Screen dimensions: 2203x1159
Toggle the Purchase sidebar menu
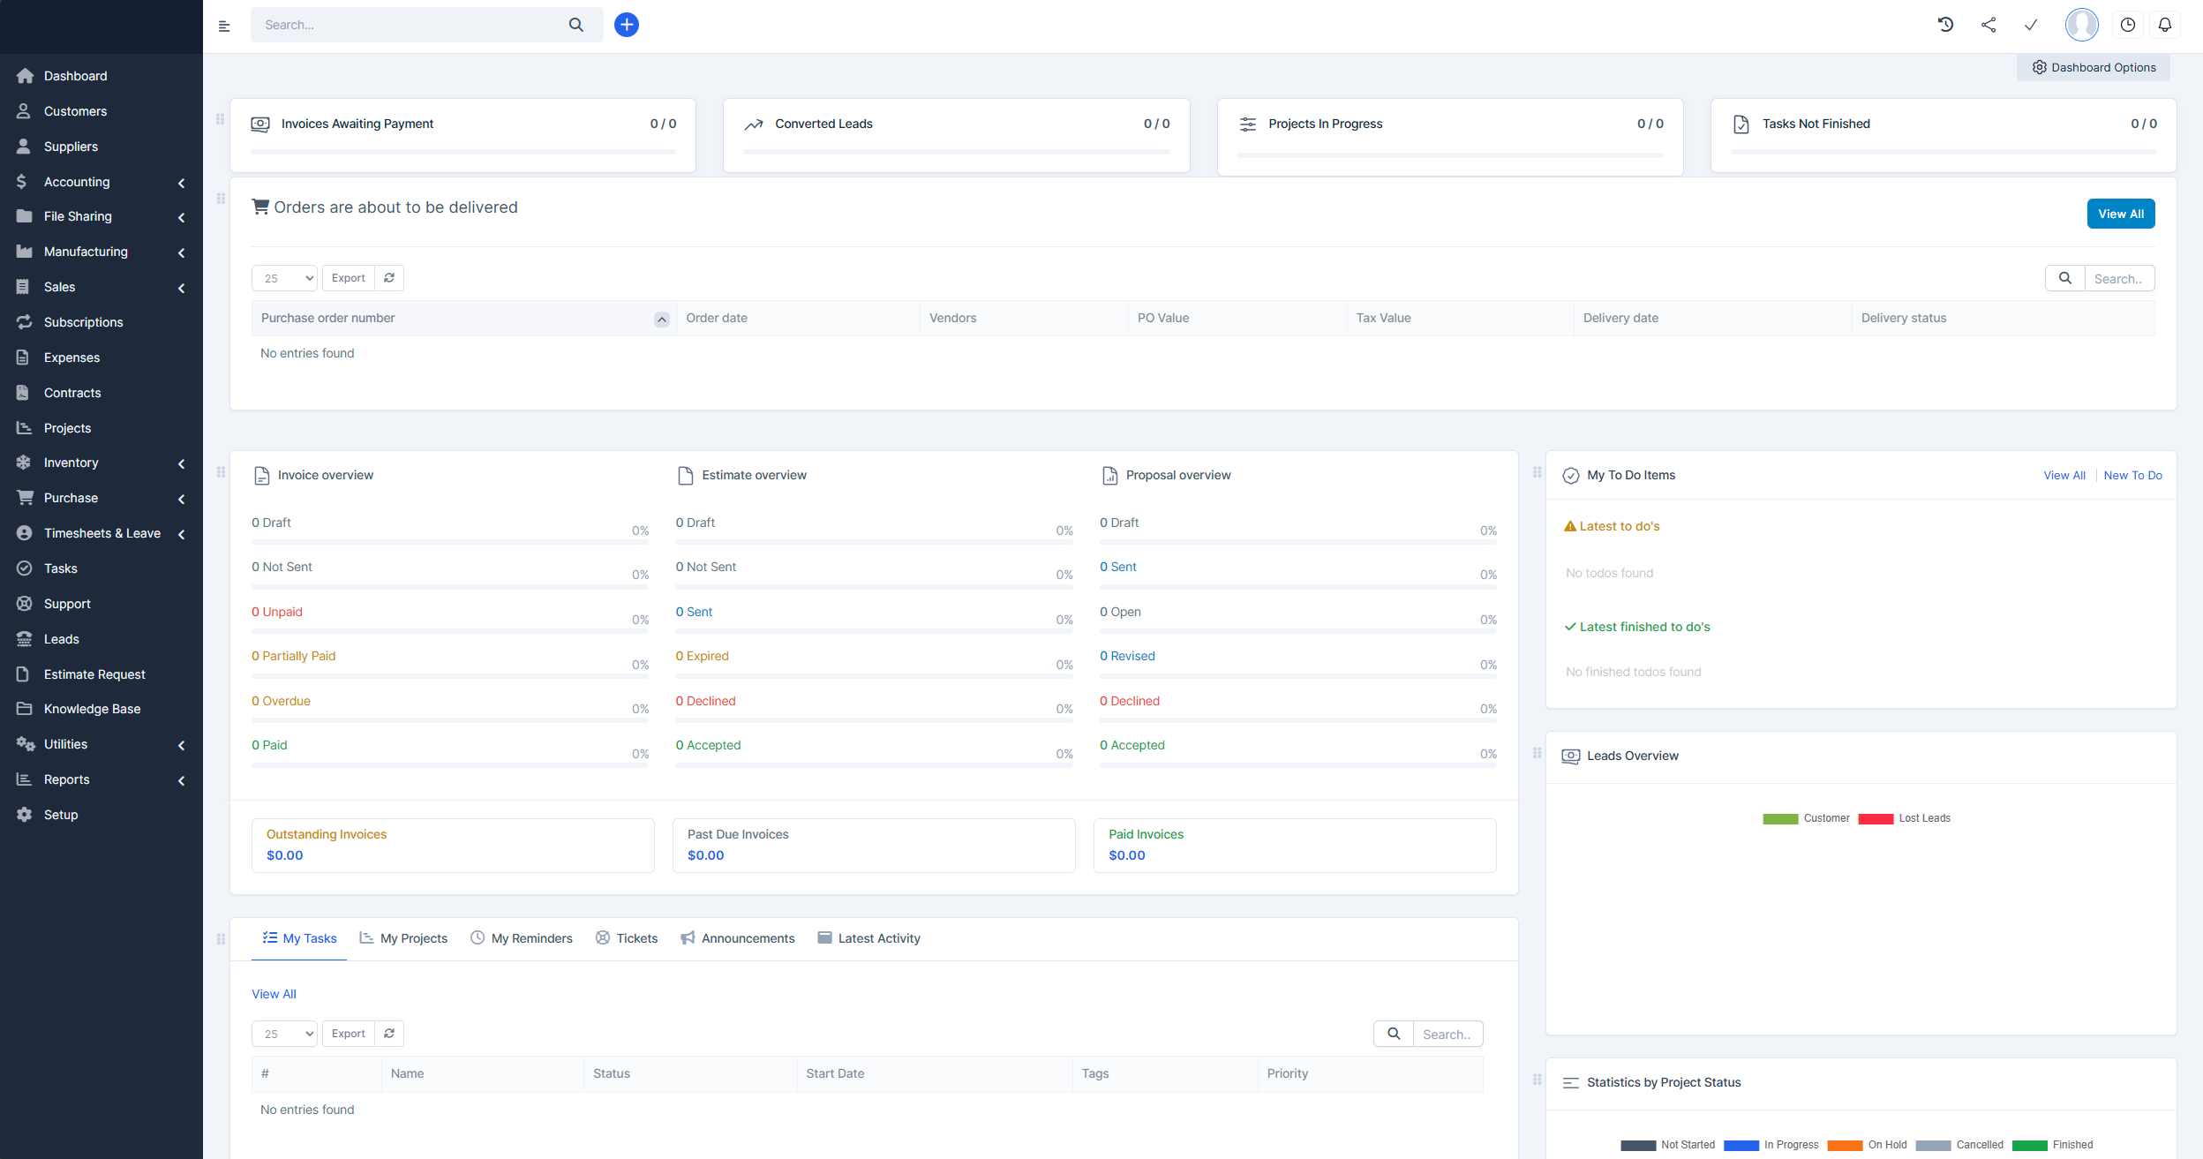[101, 497]
